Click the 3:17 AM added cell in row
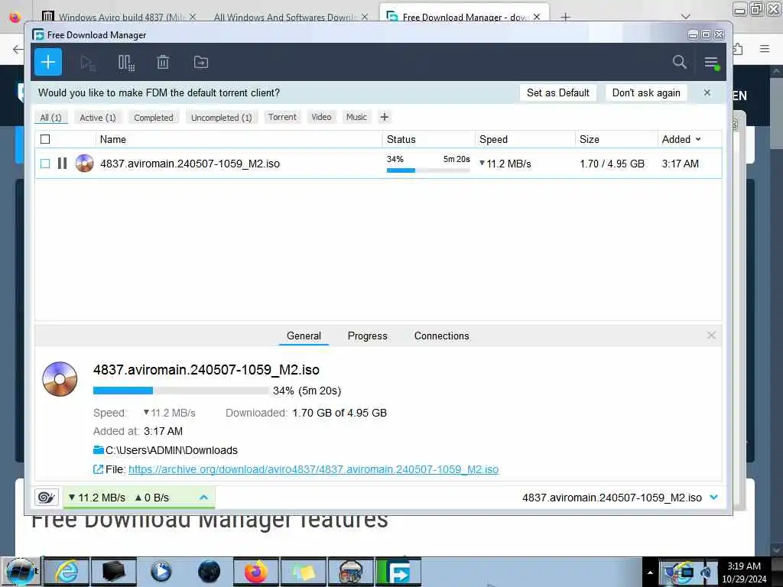Screen dimensions: 783x587 (680, 164)
